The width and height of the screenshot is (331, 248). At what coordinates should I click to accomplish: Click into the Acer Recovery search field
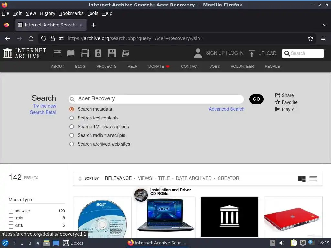click(x=156, y=99)
